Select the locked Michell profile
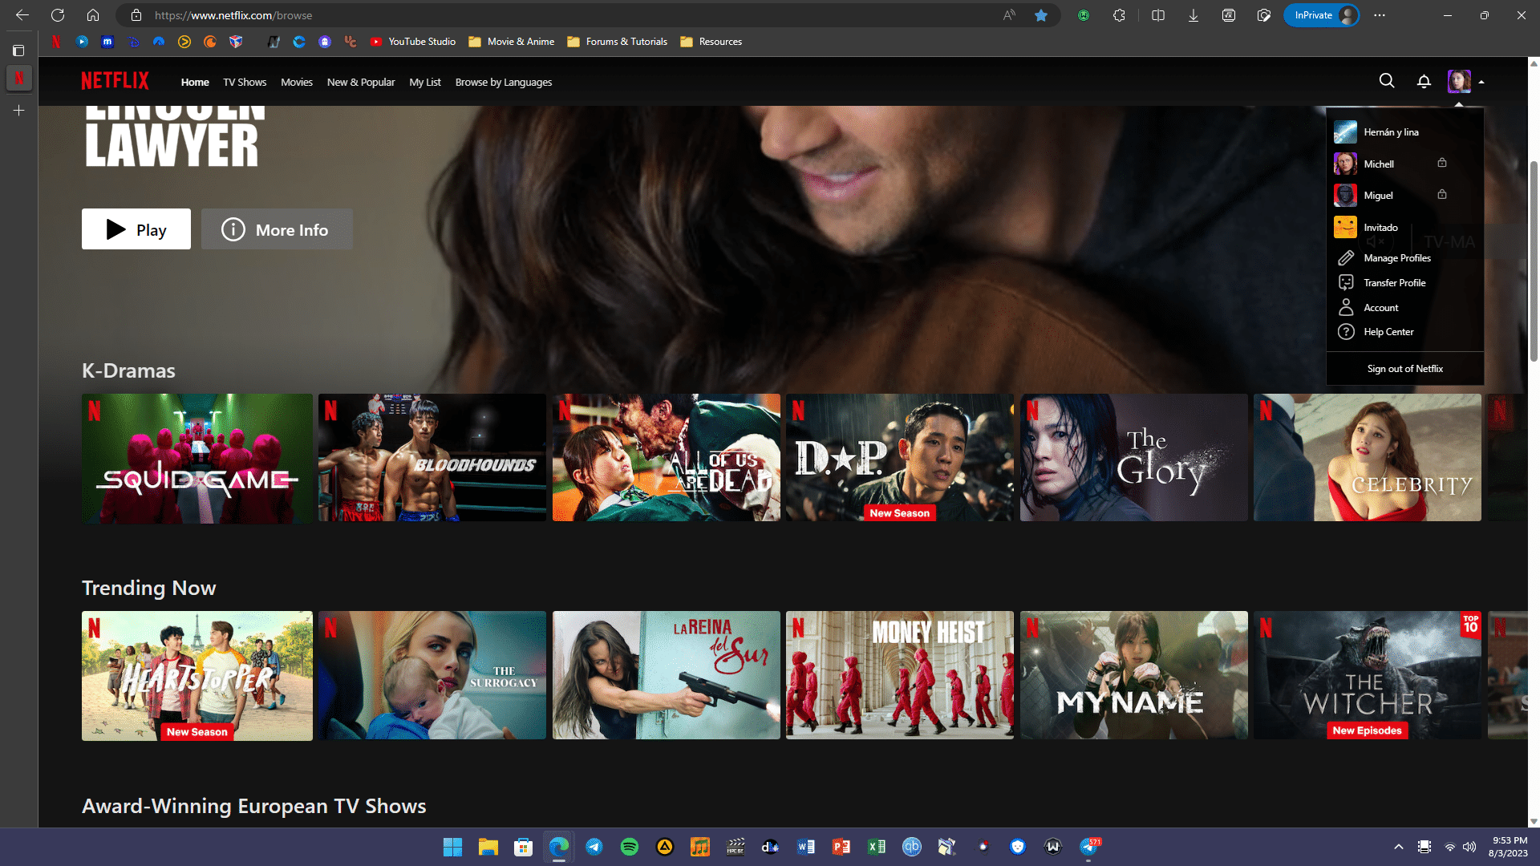This screenshot has width=1540, height=866. (1378, 164)
